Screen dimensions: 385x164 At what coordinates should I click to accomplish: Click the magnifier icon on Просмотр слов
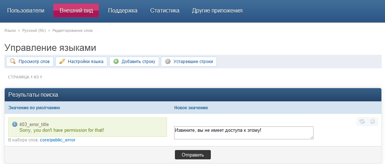(13, 62)
